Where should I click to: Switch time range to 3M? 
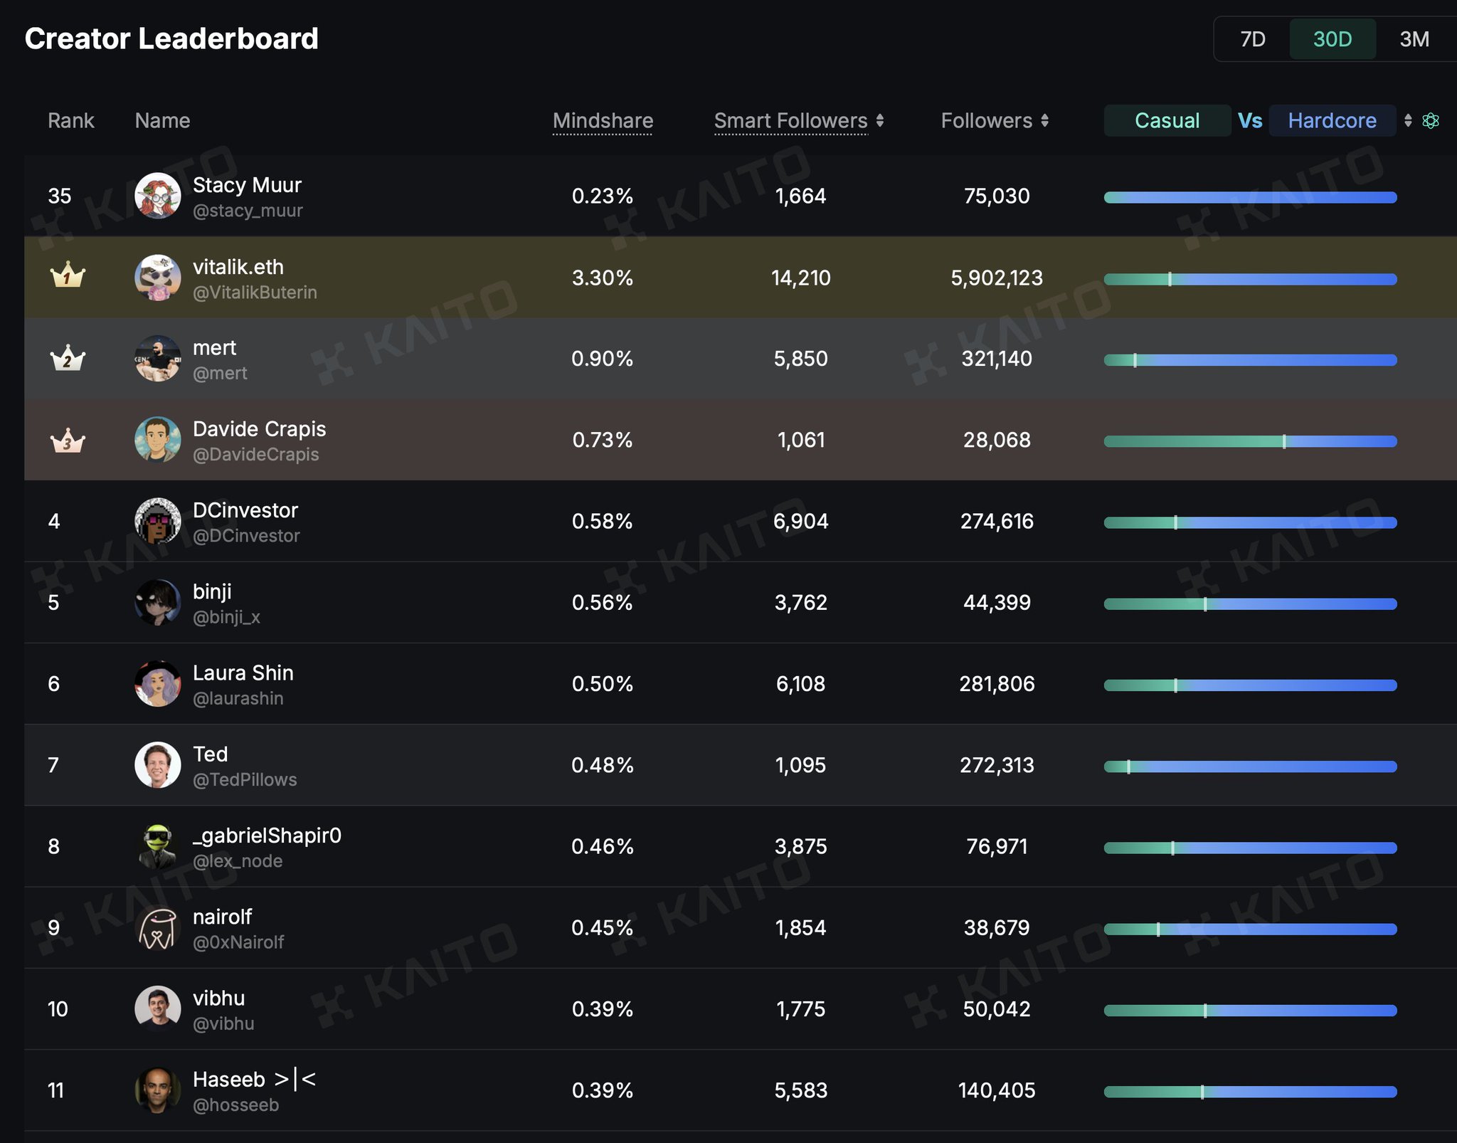coord(1414,39)
